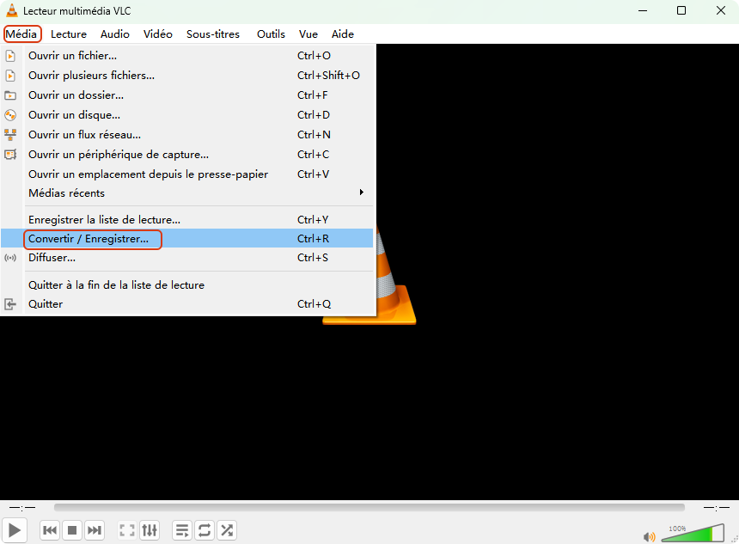Click the VLC cone title bar icon

pos(12,10)
